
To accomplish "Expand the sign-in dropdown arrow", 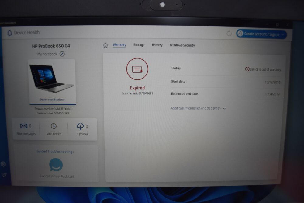I will point(283,35).
